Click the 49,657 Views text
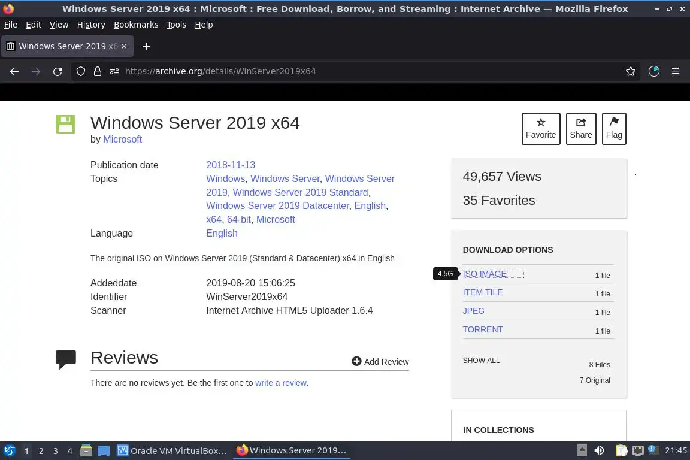The height and width of the screenshot is (460, 690). tap(502, 177)
